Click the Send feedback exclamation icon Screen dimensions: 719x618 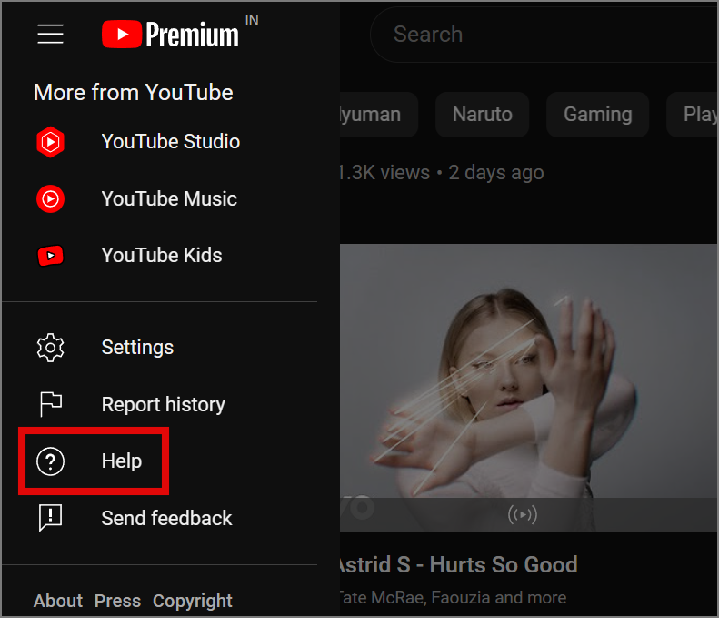tap(50, 518)
